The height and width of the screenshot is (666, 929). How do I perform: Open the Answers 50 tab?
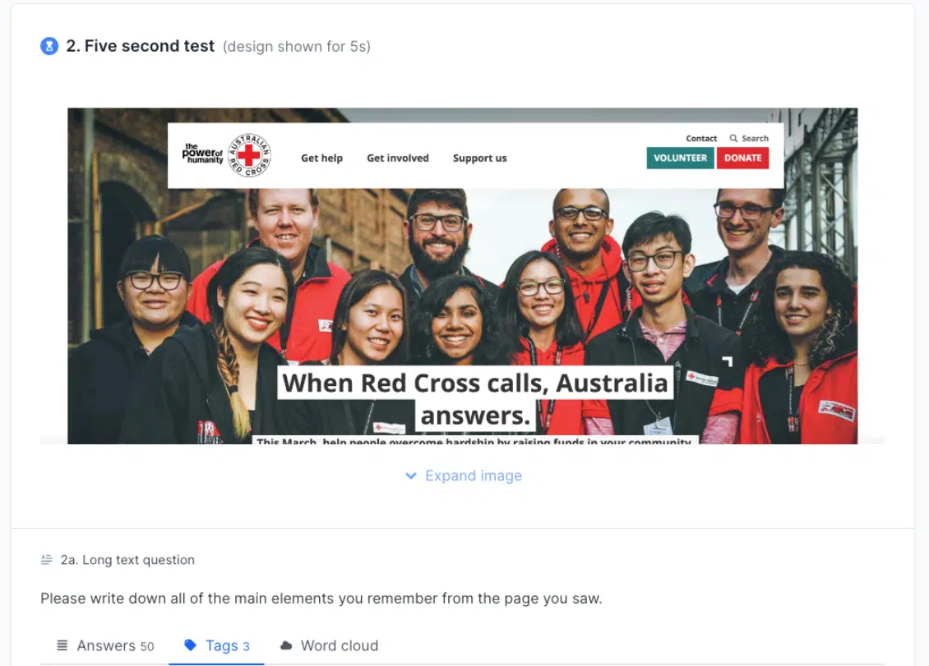pos(105,645)
